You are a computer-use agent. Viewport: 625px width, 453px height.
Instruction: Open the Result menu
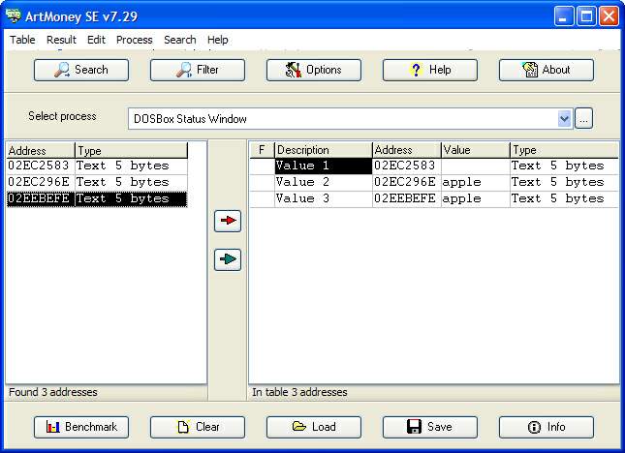pos(61,40)
